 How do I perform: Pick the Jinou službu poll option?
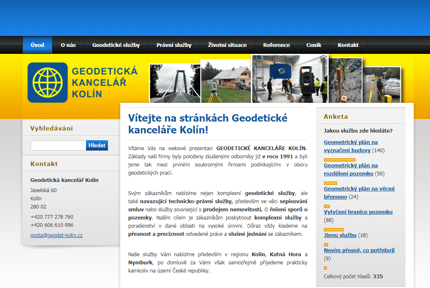340,235
